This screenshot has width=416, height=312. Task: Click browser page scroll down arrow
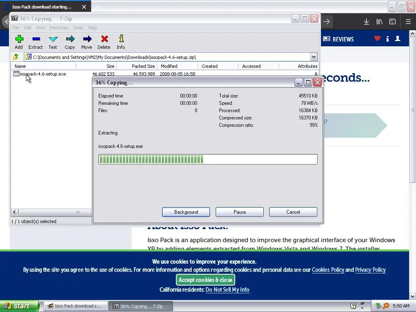click(412, 296)
